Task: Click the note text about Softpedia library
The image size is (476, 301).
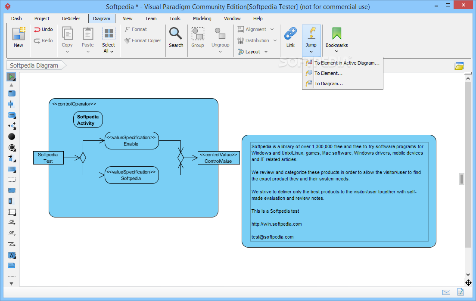Action: pos(337,153)
